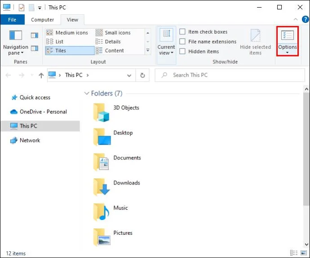Enable File name extensions checkbox
This screenshot has height=258, width=310.
[182, 42]
